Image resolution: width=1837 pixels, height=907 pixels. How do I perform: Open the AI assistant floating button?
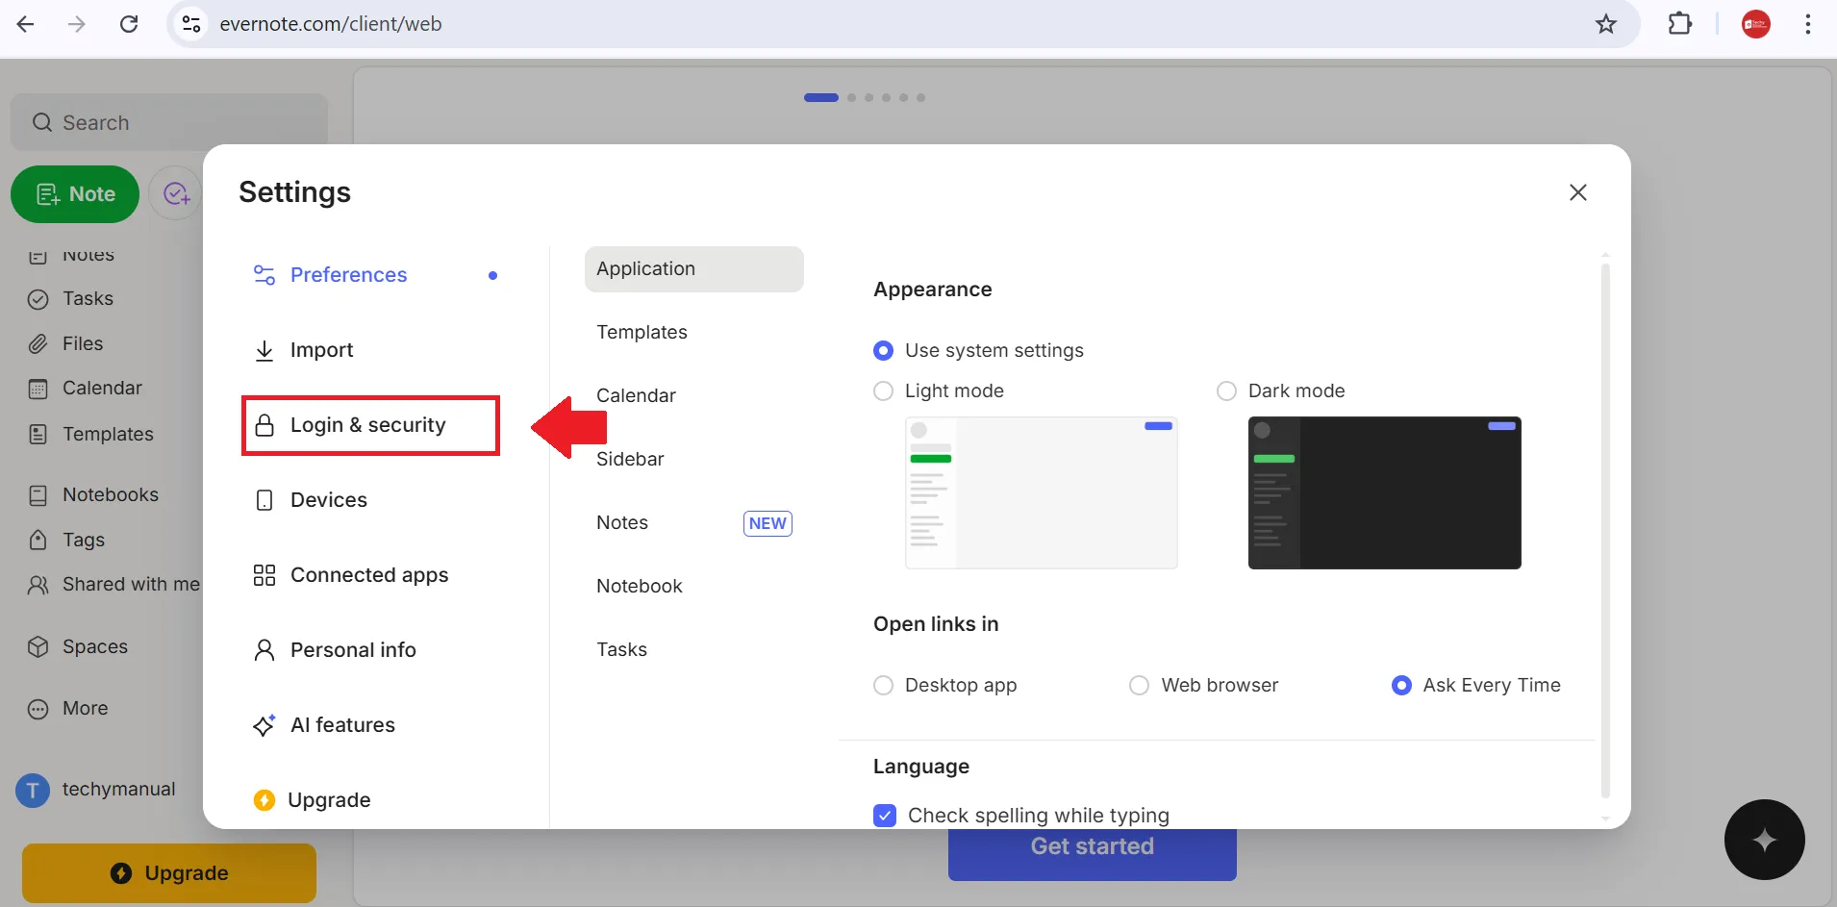tap(1763, 840)
